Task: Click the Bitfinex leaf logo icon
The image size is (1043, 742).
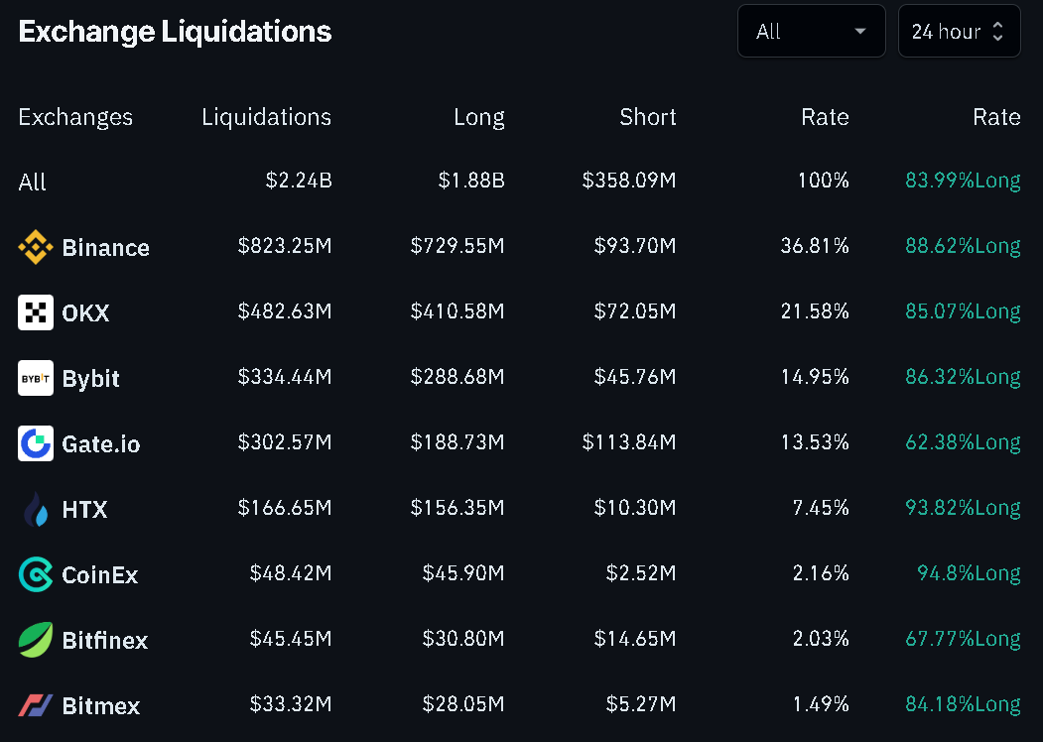Action: [36, 640]
